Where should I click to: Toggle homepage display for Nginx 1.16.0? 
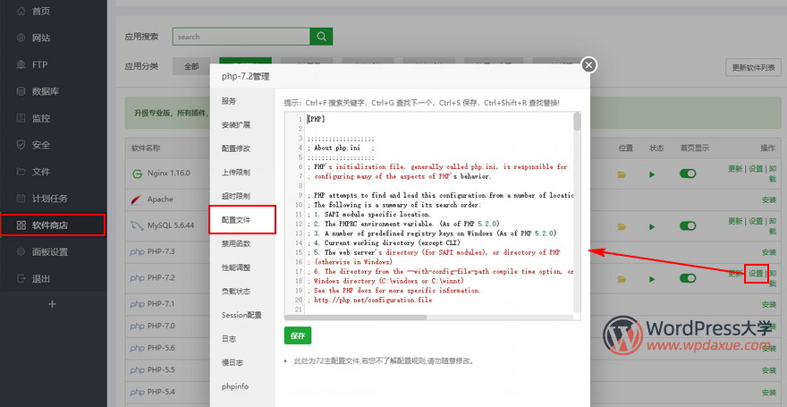688,174
